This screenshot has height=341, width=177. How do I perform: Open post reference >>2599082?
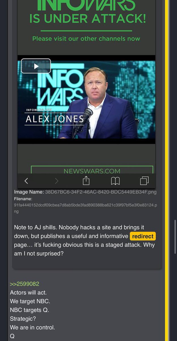(24, 284)
